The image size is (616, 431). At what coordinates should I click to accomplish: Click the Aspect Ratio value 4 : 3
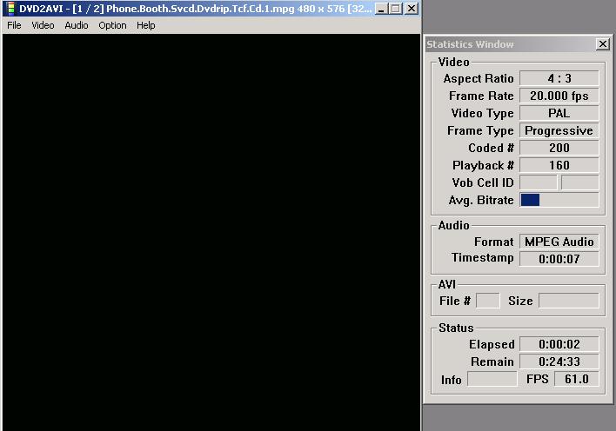(559, 78)
